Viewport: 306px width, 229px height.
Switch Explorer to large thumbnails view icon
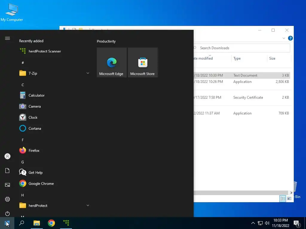[289, 198]
